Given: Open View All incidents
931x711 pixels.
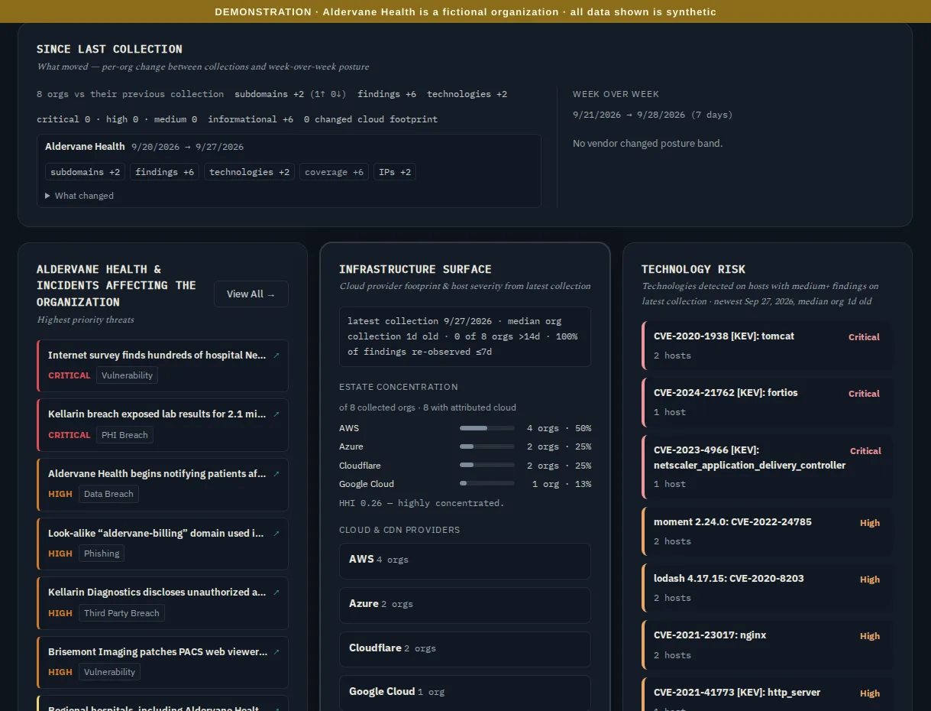Looking at the screenshot, I should click(251, 294).
